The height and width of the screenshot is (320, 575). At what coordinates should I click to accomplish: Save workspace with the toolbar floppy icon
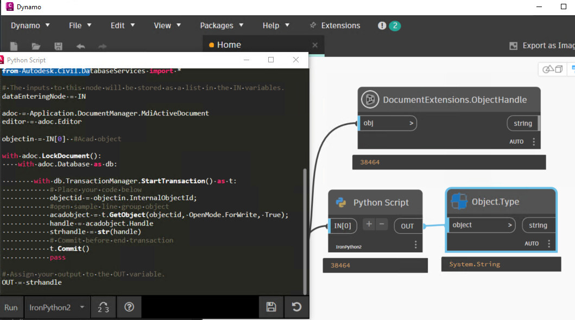(x=58, y=46)
